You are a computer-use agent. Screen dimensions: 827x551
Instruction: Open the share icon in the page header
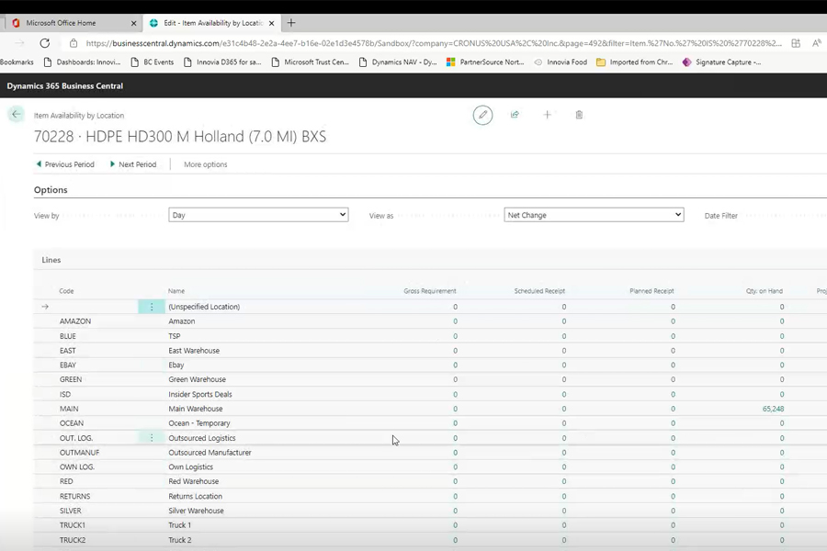pos(515,115)
